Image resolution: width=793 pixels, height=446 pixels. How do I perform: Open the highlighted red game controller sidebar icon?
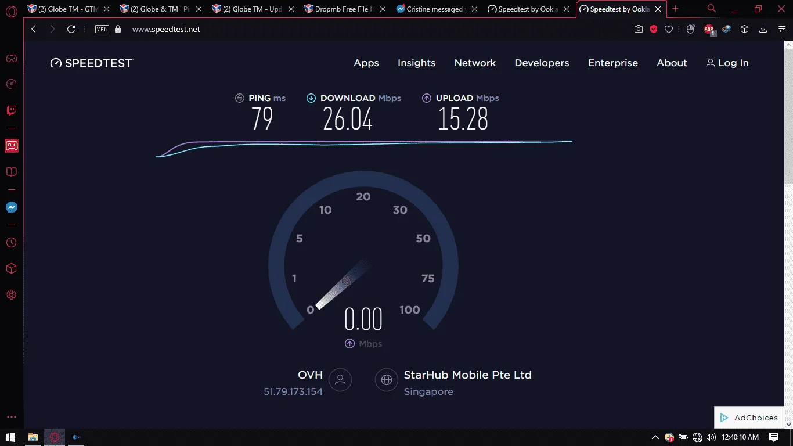(11, 146)
